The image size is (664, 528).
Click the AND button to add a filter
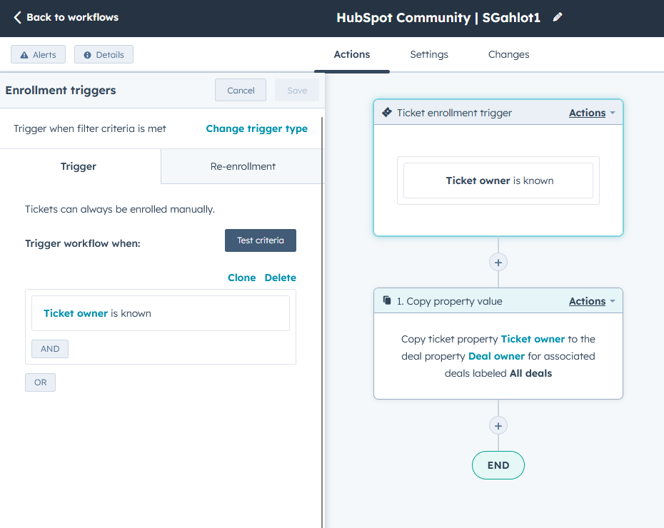(49, 348)
